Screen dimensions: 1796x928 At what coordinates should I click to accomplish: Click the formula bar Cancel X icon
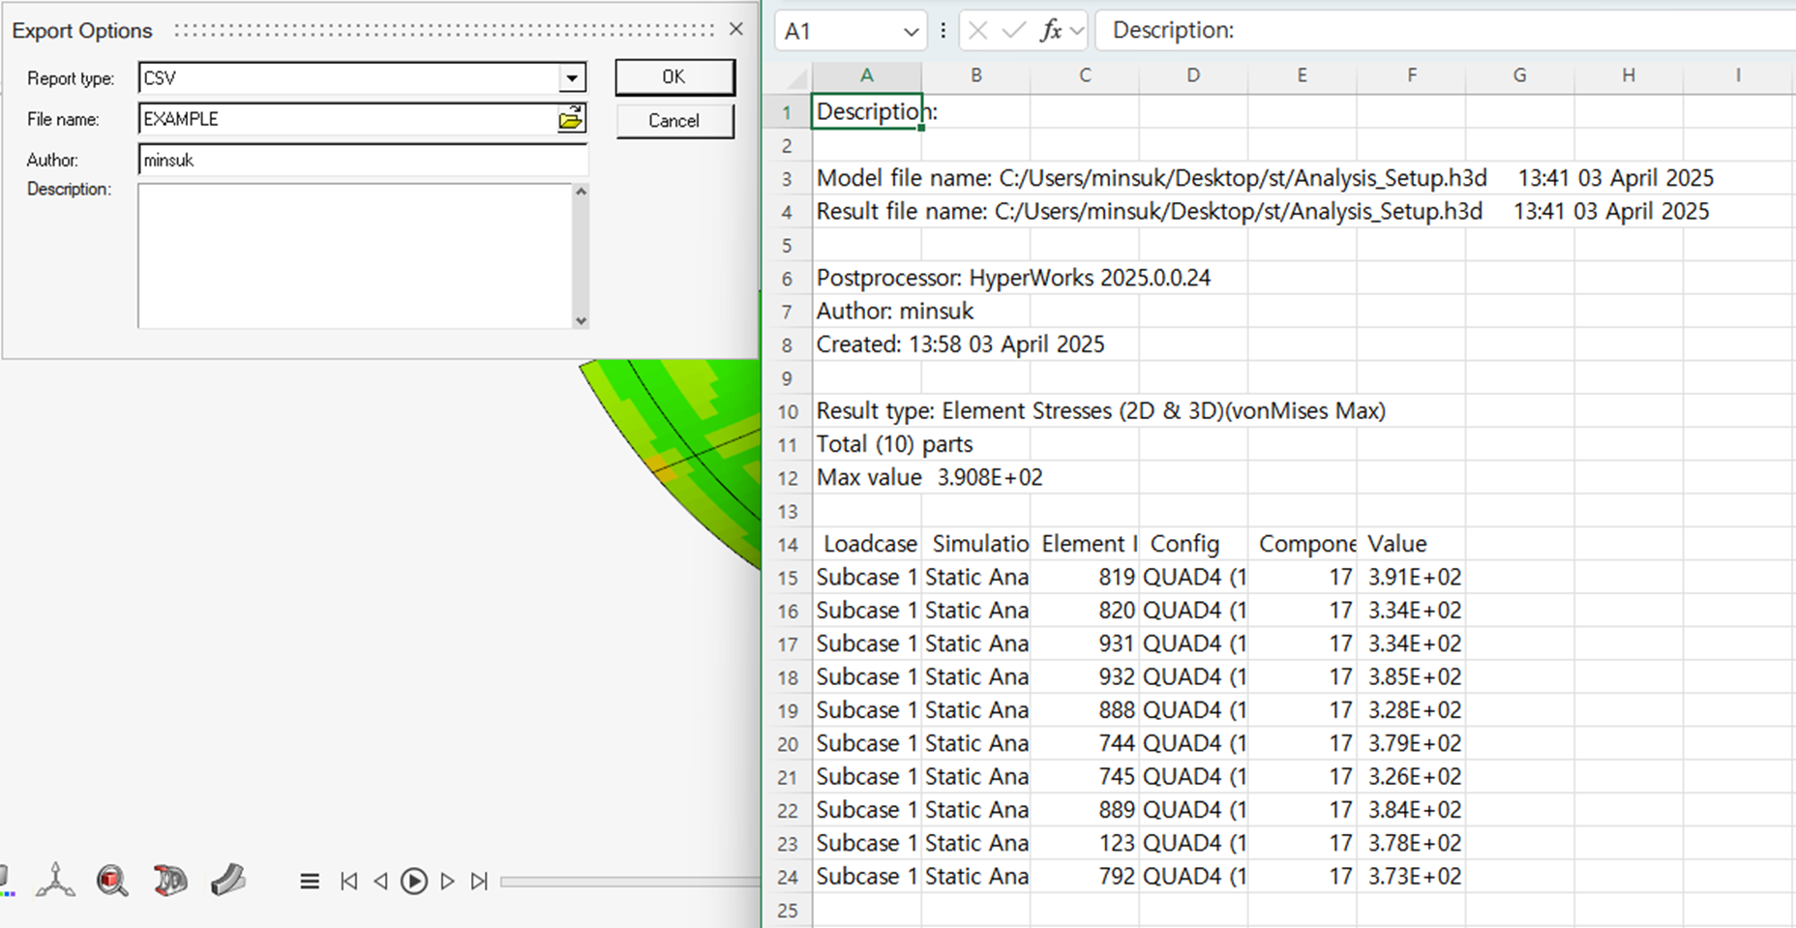pyautogui.click(x=978, y=31)
